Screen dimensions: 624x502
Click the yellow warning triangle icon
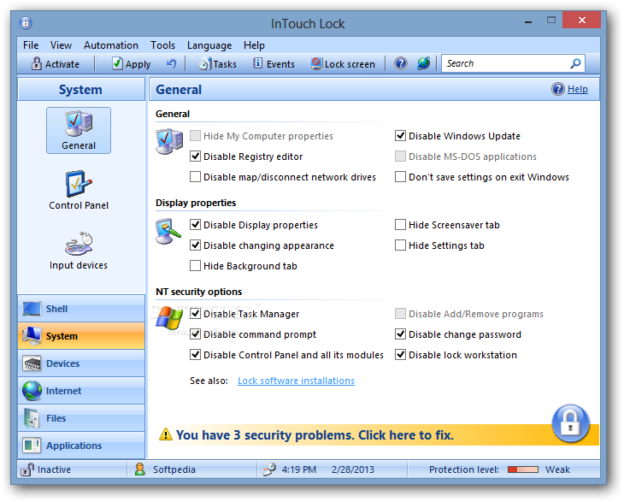click(166, 434)
